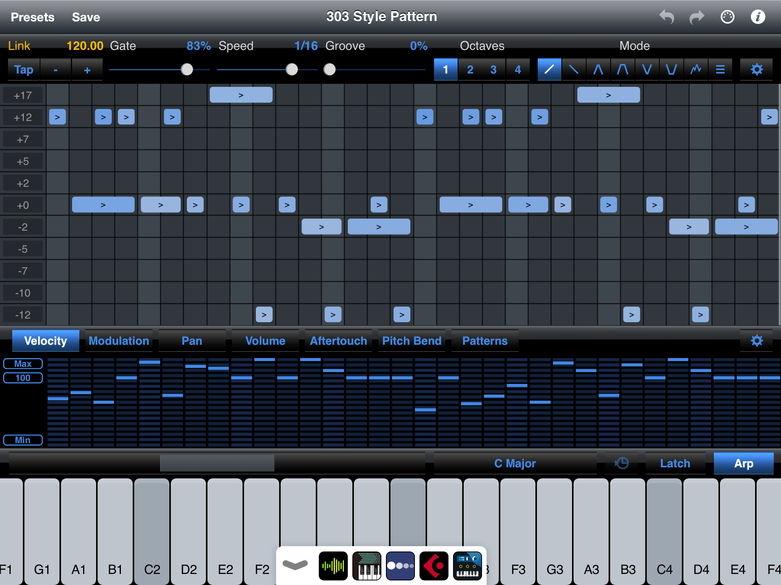Switch to the red Cubasis app

434,566
